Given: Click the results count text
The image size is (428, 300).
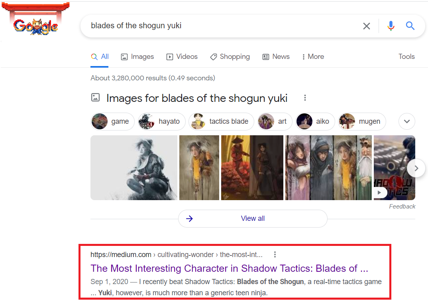Looking at the screenshot, I should [x=153, y=78].
